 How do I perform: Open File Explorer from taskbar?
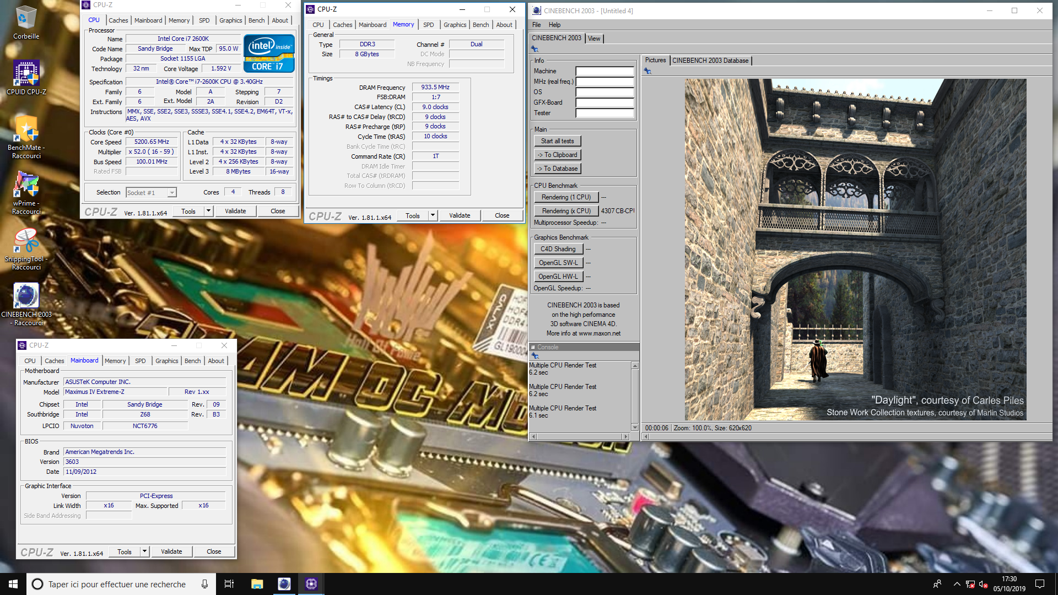click(x=257, y=584)
